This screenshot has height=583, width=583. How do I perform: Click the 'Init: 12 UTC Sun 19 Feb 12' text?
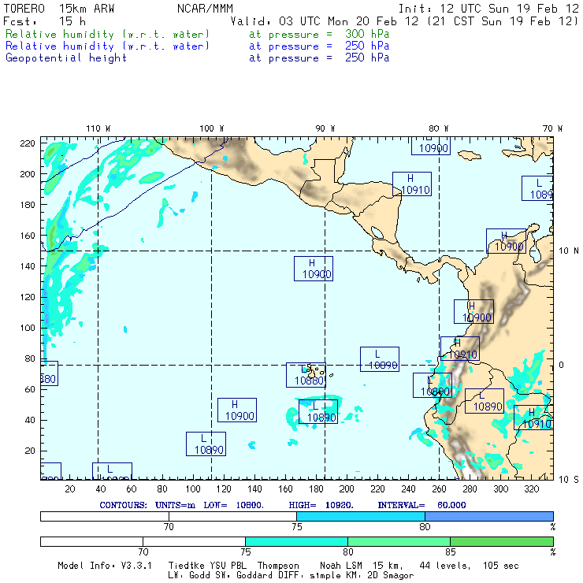coord(488,9)
